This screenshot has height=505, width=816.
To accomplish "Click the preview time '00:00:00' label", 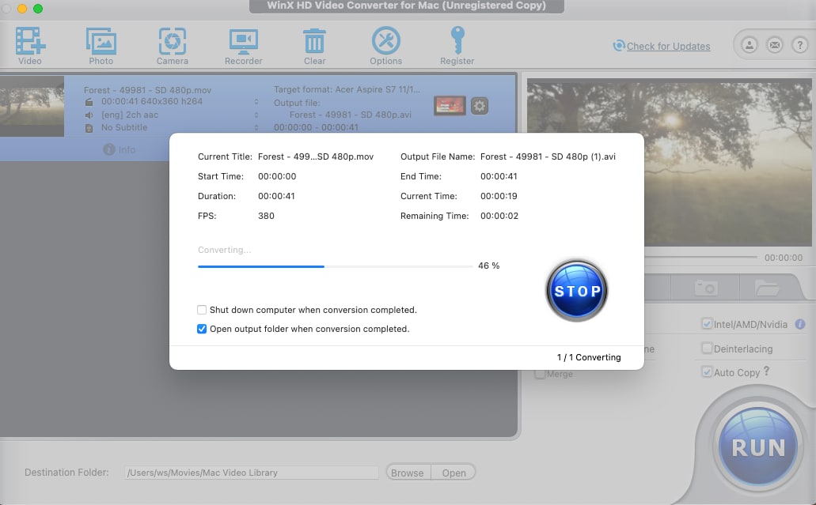I will tap(784, 258).
